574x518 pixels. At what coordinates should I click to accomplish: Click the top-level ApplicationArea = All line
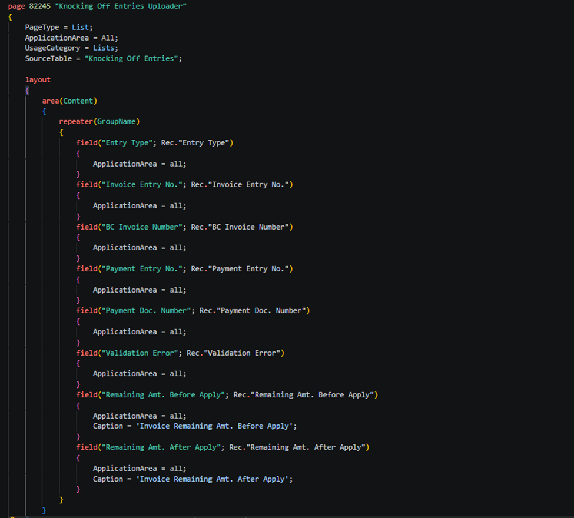71,38
